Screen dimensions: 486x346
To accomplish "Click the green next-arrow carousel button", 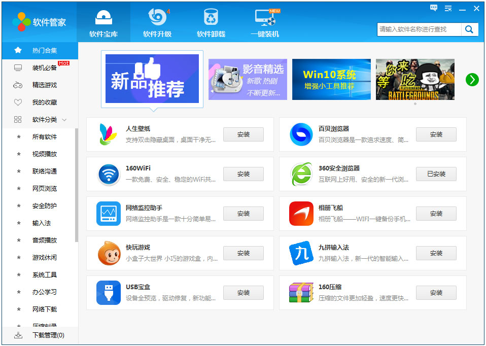I will click(x=472, y=80).
